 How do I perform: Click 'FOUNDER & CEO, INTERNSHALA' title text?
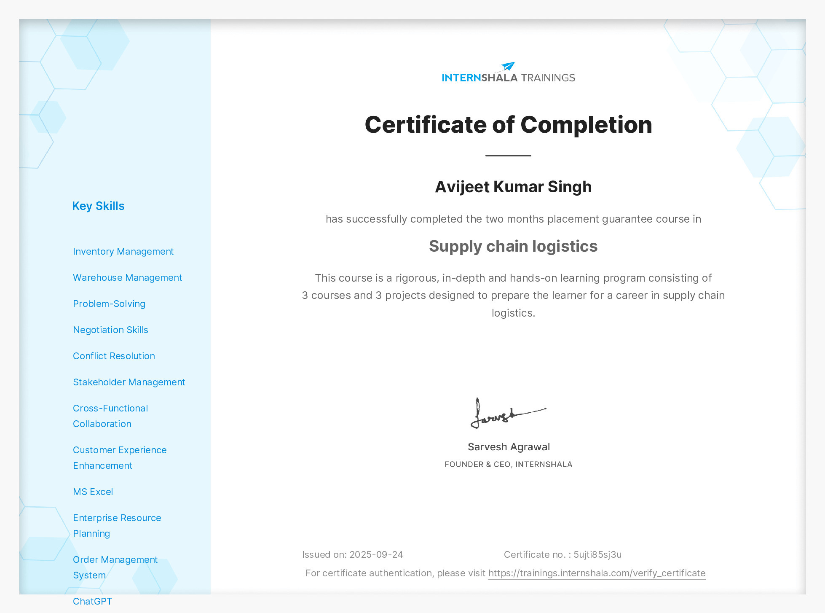(508, 465)
